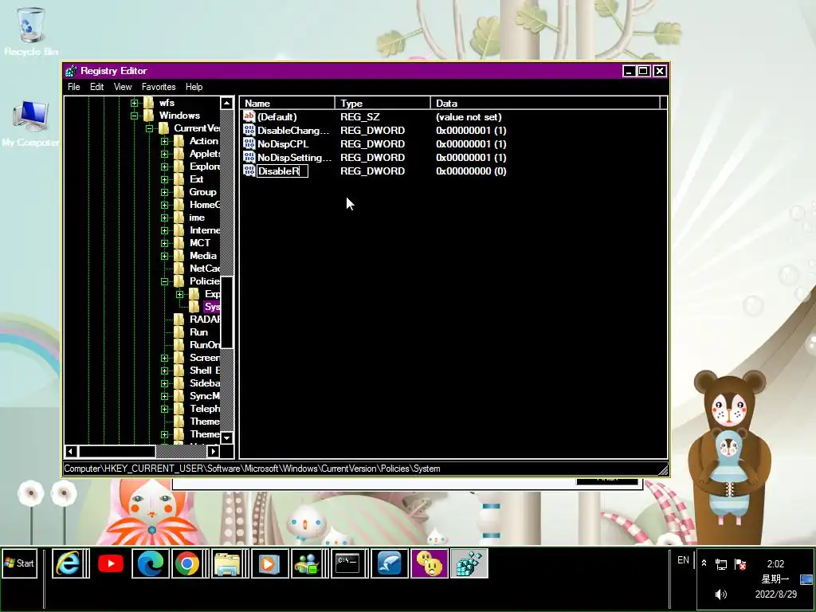Screen dimensions: 816x612
Task: Open the YouTube taskbar shortcut
Action: pos(110,563)
